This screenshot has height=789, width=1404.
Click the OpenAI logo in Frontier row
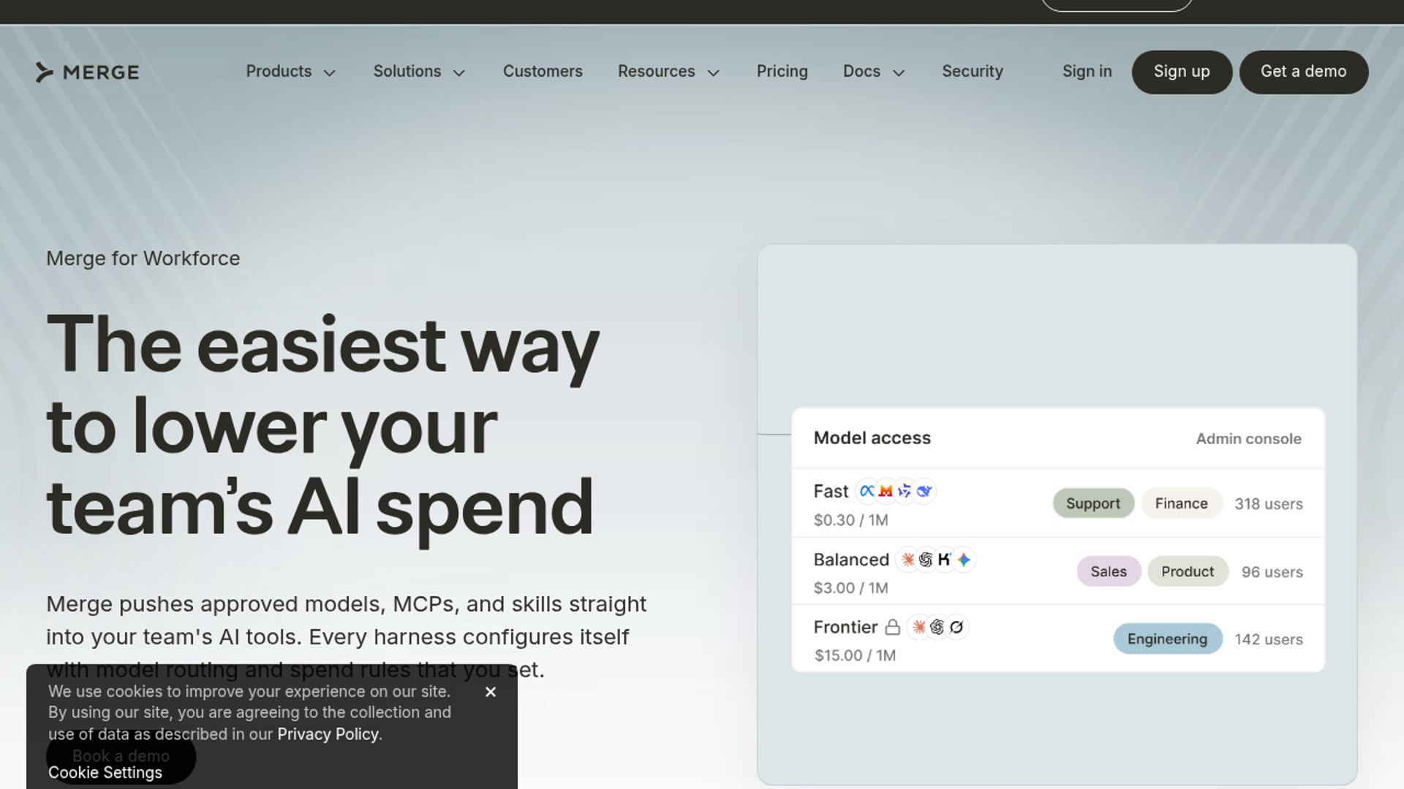(x=937, y=627)
